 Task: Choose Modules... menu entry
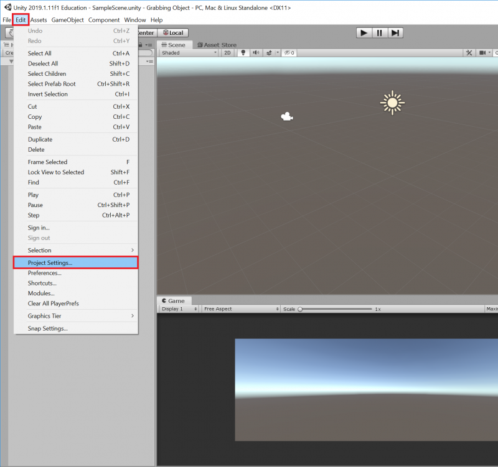pos(75,293)
